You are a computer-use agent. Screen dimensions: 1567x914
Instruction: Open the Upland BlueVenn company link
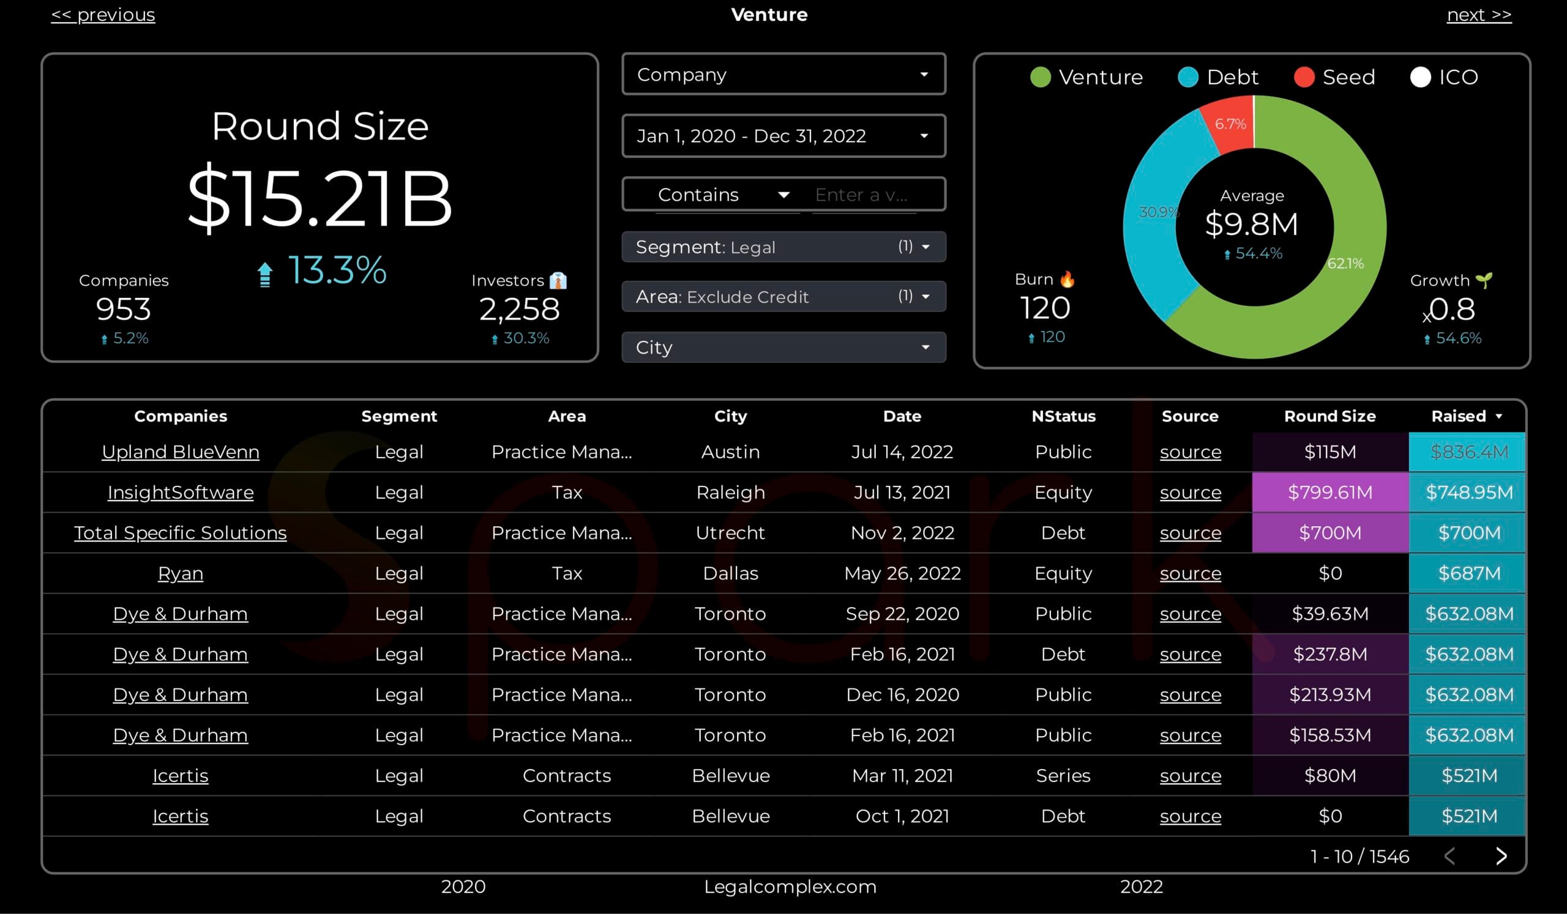181,451
